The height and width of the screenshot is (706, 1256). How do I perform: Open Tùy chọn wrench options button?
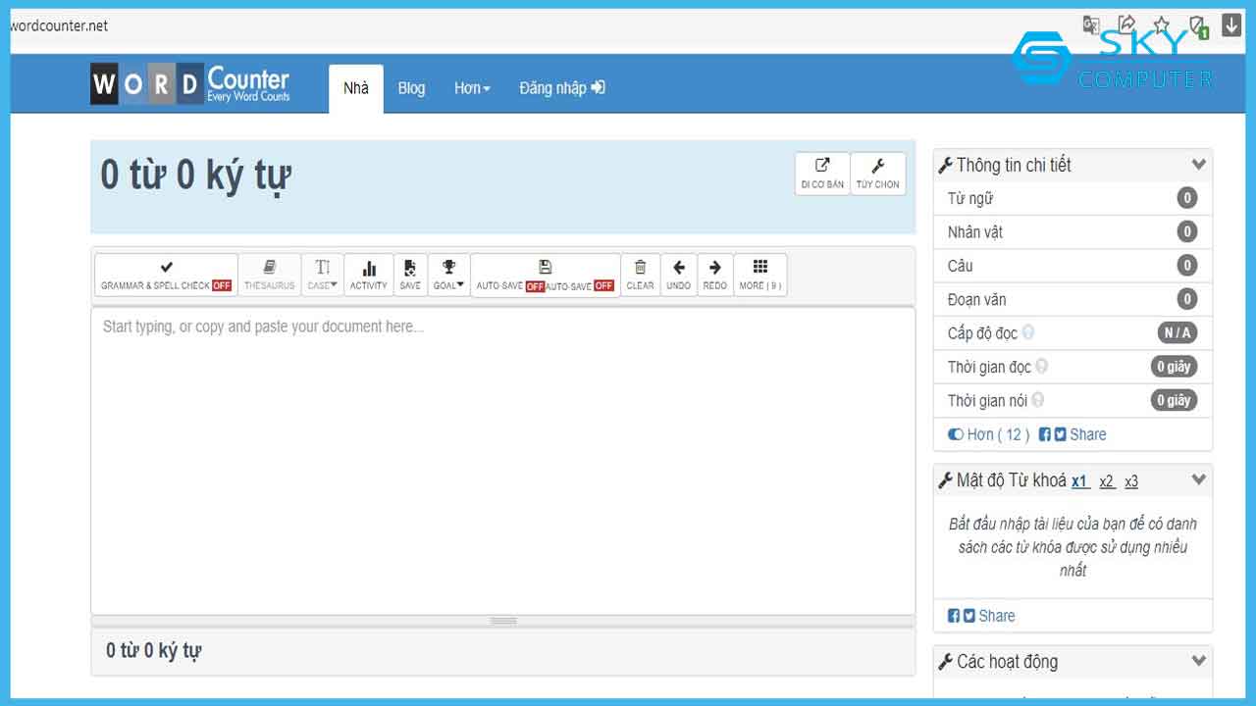877,174
